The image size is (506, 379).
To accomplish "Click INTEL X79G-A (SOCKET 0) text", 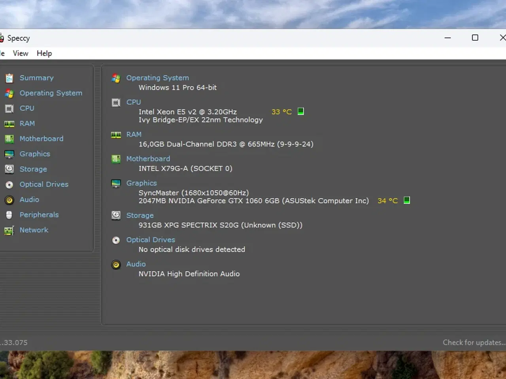I will pyautogui.click(x=185, y=169).
